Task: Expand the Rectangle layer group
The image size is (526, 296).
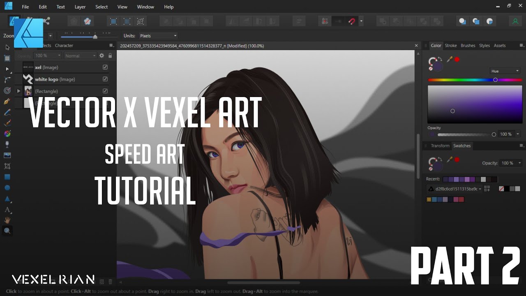Action: click(18, 91)
